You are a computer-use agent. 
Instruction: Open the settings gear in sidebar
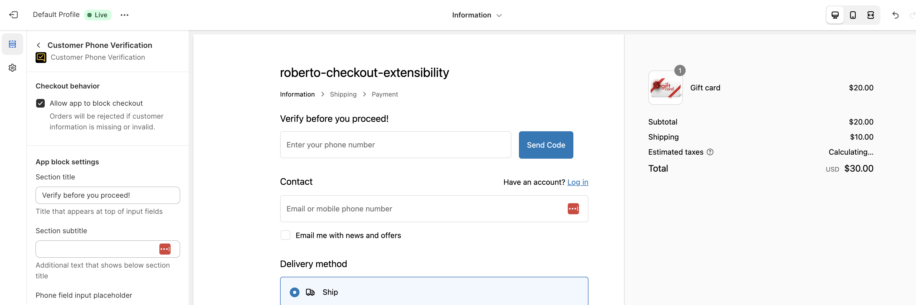pyautogui.click(x=12, y=68)
